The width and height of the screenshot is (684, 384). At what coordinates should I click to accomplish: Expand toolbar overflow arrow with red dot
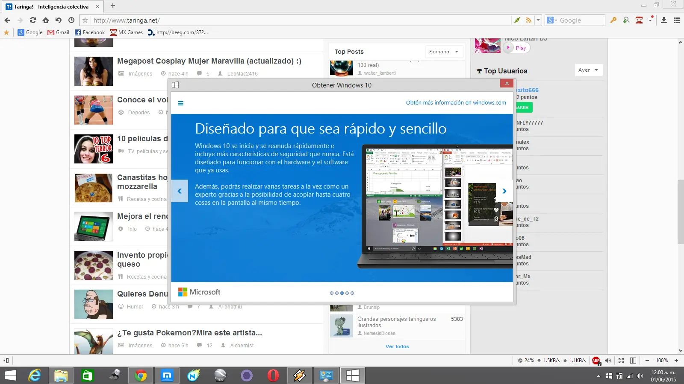click(651, 20)
